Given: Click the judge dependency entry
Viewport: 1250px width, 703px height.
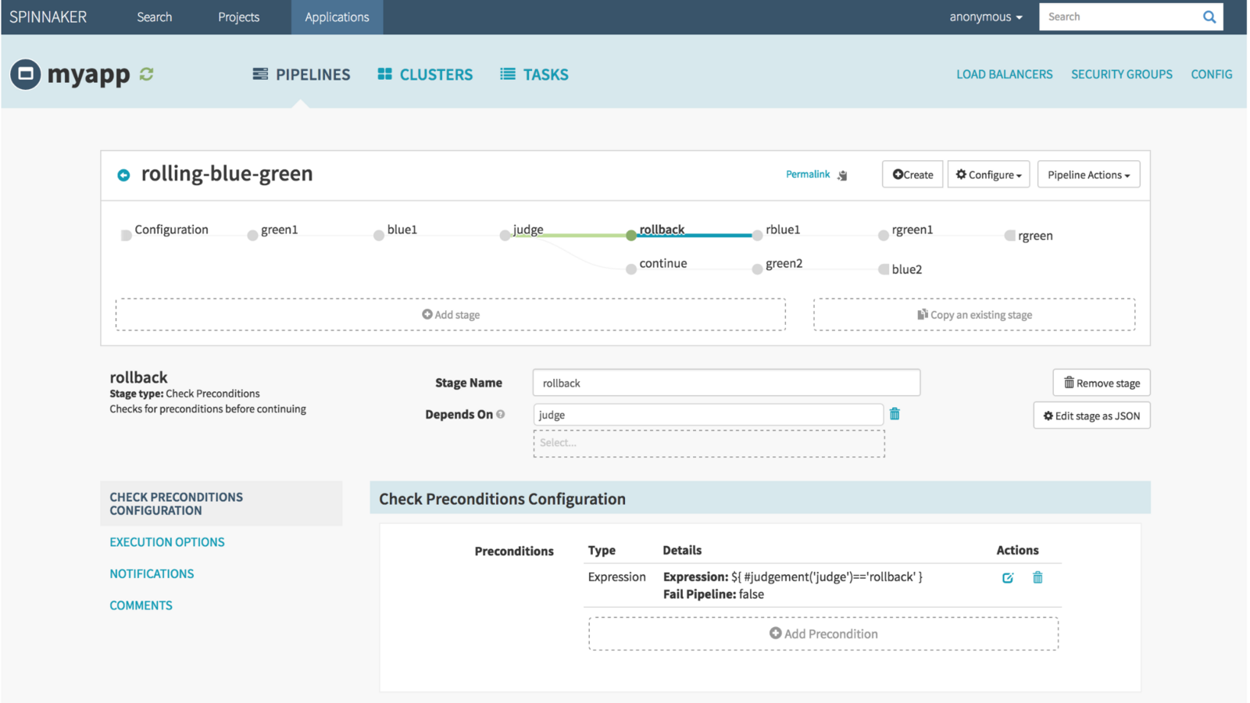Looking at the screenshot, I should tap(708, 415).
